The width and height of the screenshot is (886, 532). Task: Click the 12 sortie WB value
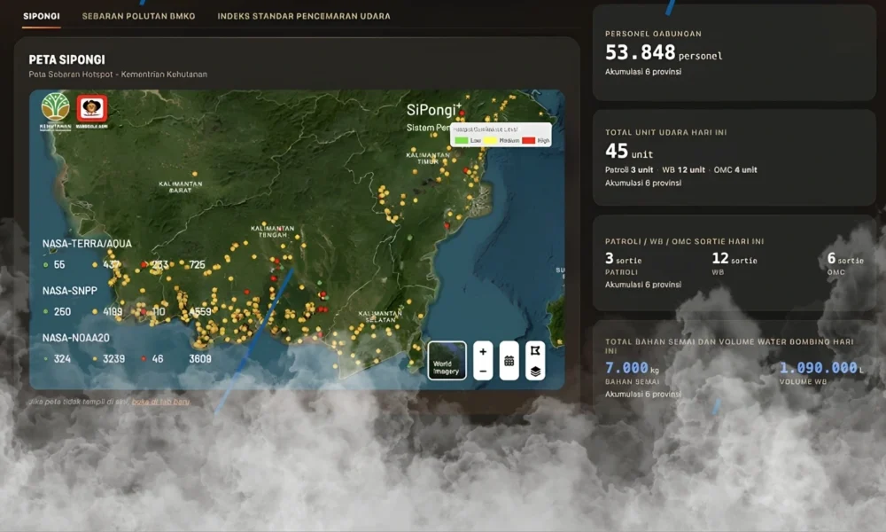pyautogui.click(x=734, y=259)
